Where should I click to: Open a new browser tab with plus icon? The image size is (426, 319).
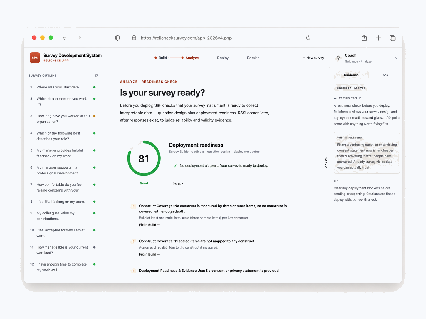pos(378,38)
